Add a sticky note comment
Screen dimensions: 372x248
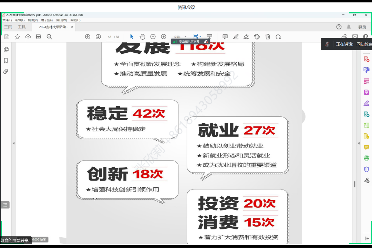[225, 37]
